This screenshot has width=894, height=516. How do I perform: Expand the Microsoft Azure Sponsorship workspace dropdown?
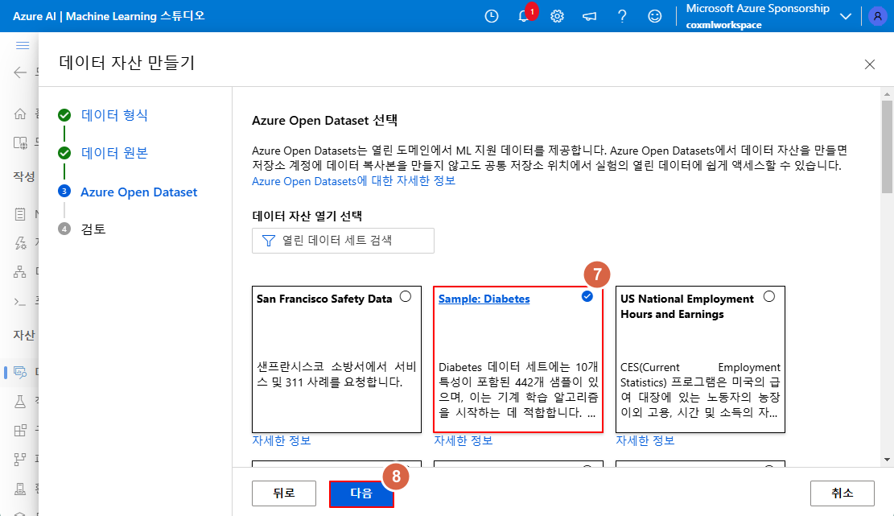click(x=846, y=17)
